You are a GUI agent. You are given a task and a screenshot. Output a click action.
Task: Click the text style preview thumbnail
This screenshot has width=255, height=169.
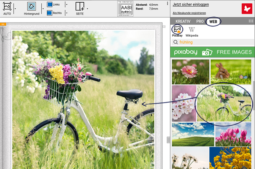126,9
